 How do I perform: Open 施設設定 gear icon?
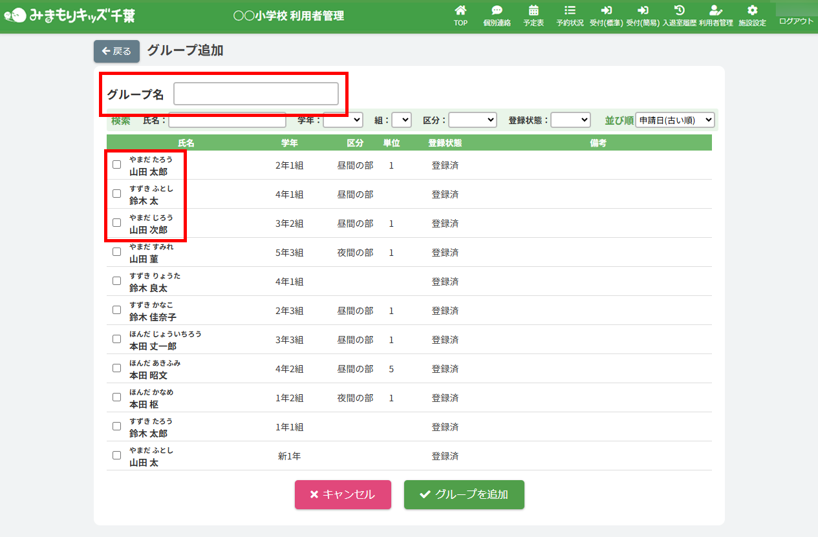pos(752,11)
